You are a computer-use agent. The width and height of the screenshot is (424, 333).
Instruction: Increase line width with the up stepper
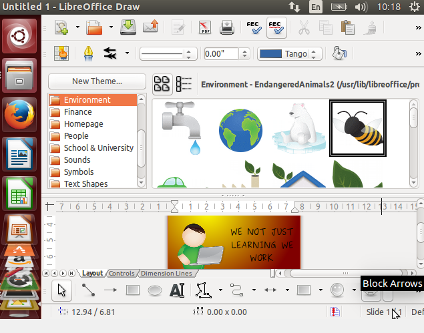244,51
